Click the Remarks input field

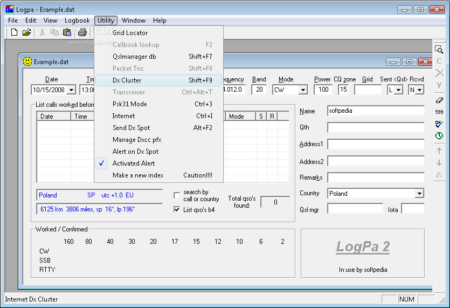376,177
